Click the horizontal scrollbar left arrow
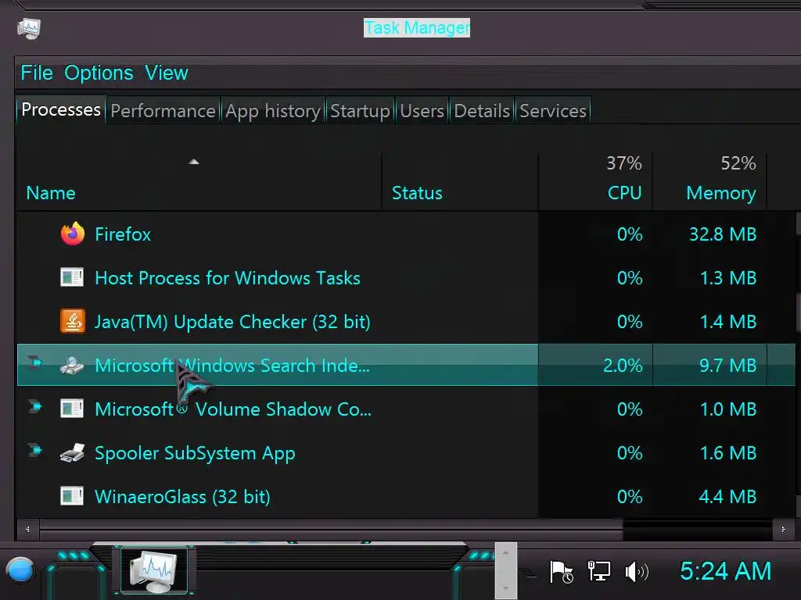This screenshot has height=600, width=801. [x=27, y=529]
